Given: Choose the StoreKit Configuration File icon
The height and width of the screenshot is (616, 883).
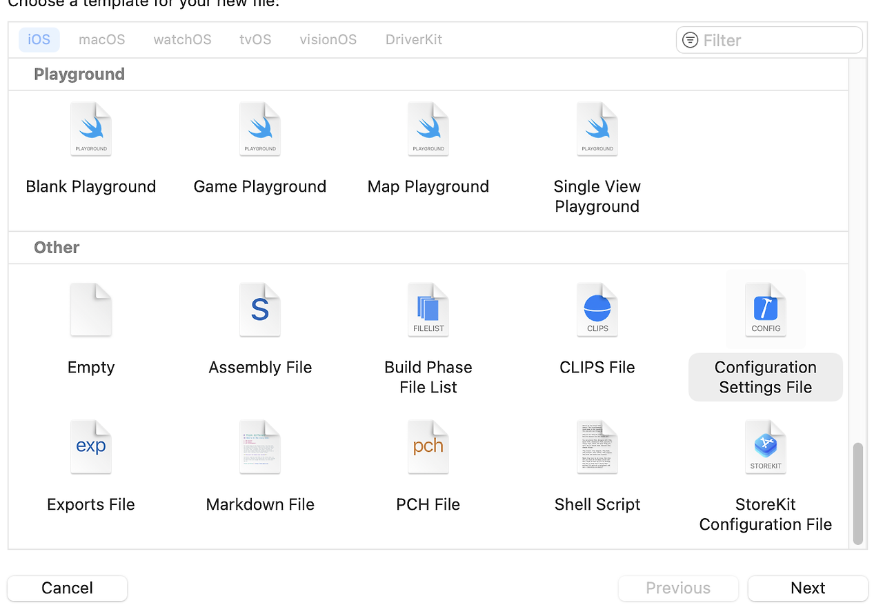Looking at the screenshot, I should pos(766,447).
